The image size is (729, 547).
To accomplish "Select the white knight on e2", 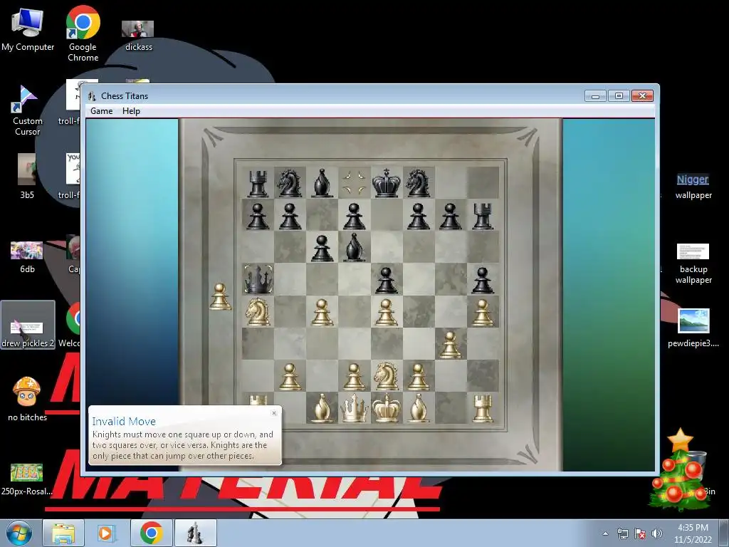I will [x=386, y=375].
